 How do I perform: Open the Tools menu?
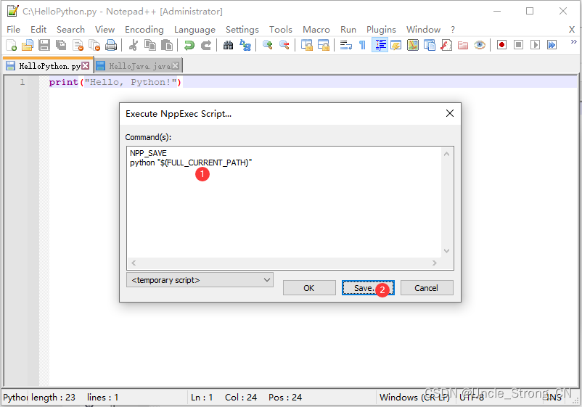pos(281,29)
